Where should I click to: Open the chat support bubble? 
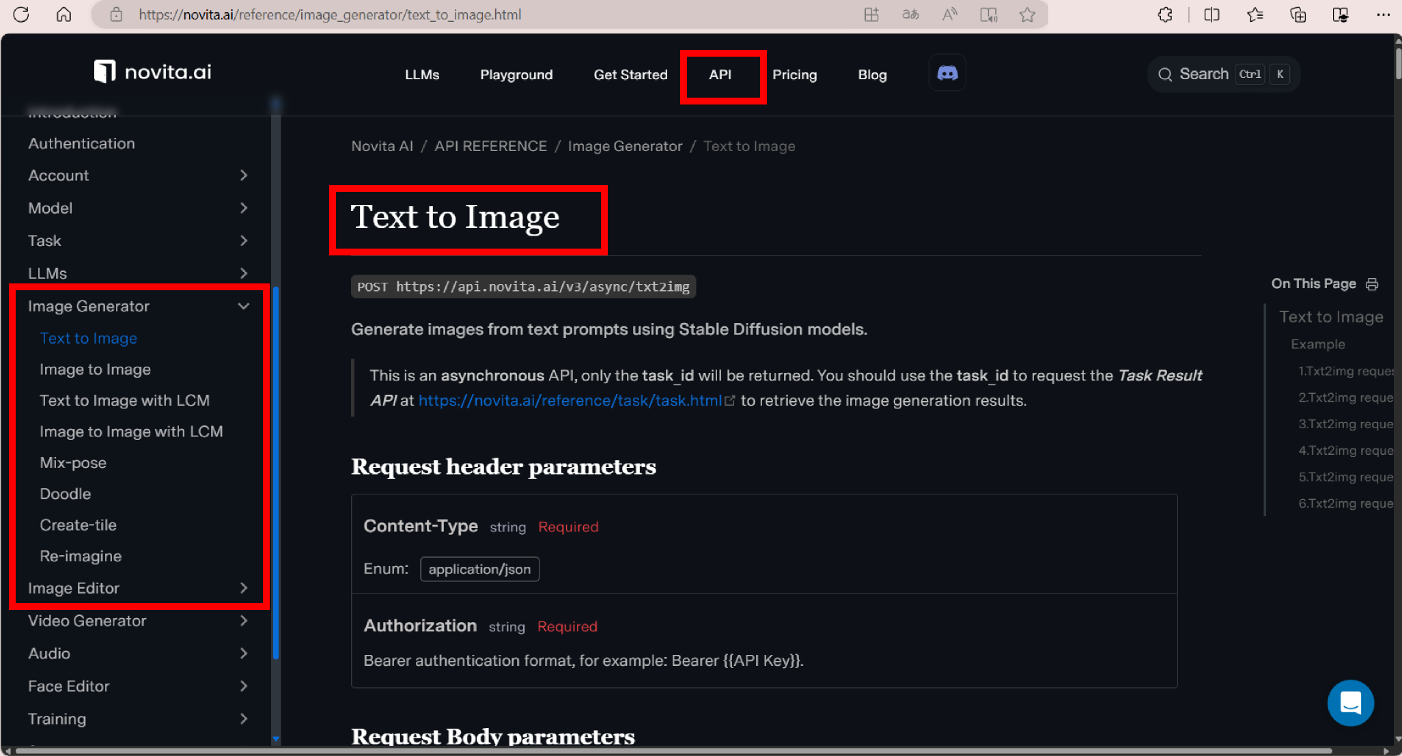1350,703
